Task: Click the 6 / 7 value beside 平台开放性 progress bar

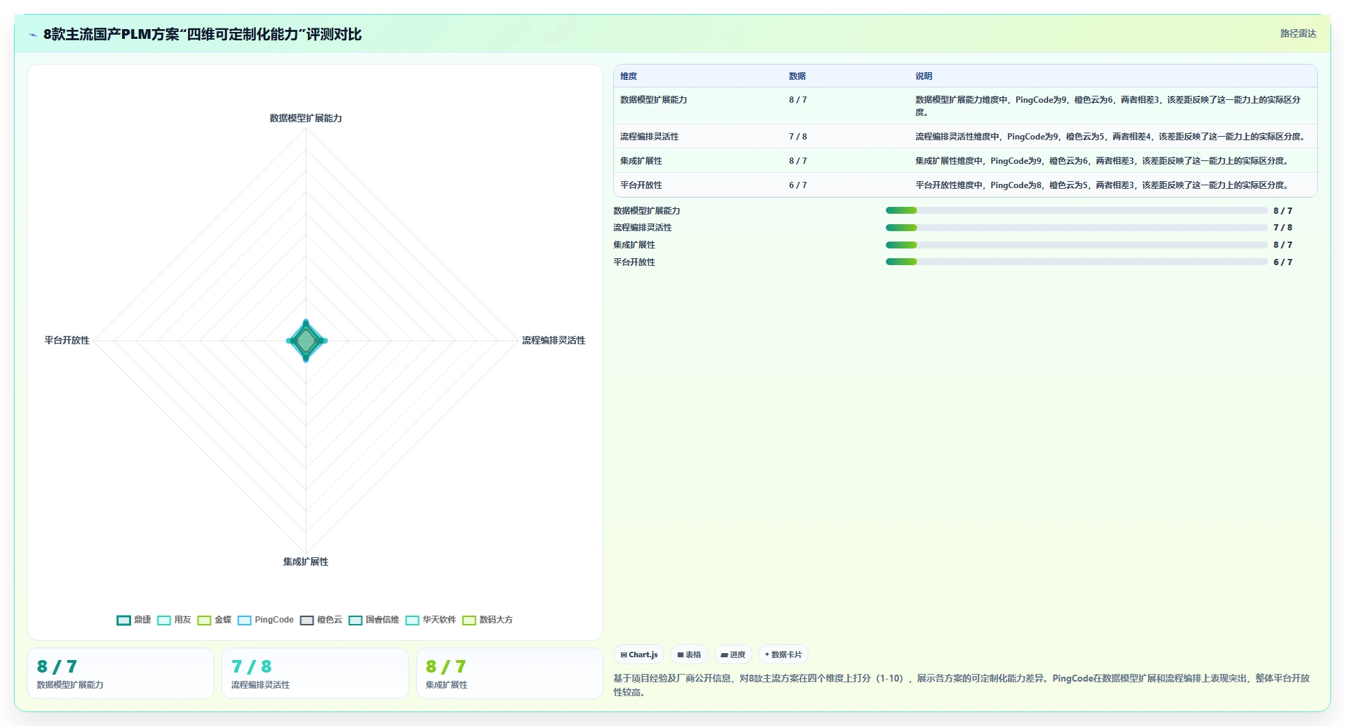Action: click(1283, 262)
